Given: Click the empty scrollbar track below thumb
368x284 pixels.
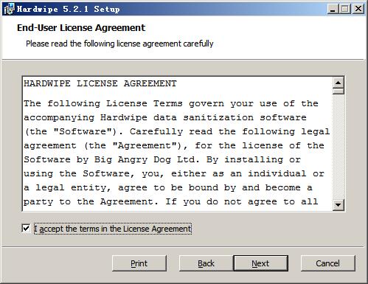Looking at the screenshot, I should [339, 147].
